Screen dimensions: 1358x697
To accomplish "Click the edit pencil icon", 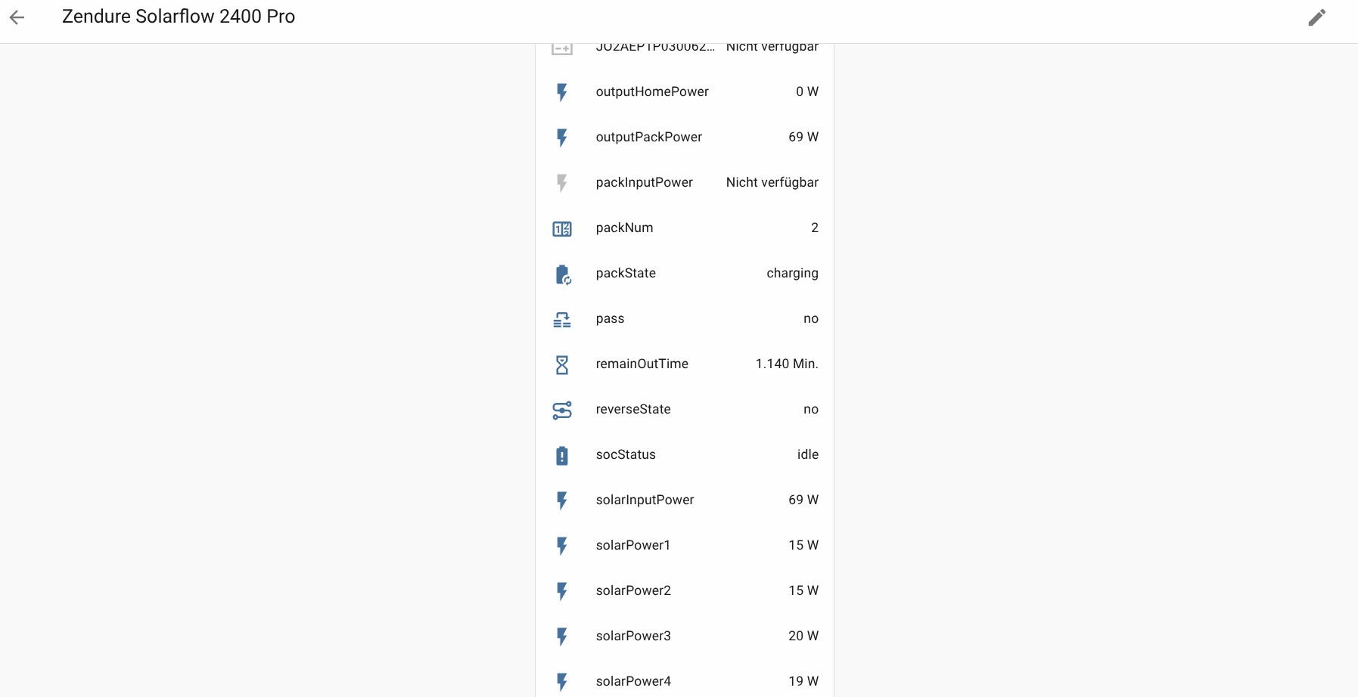I will pyautogui.click(x=1316, y=17).
